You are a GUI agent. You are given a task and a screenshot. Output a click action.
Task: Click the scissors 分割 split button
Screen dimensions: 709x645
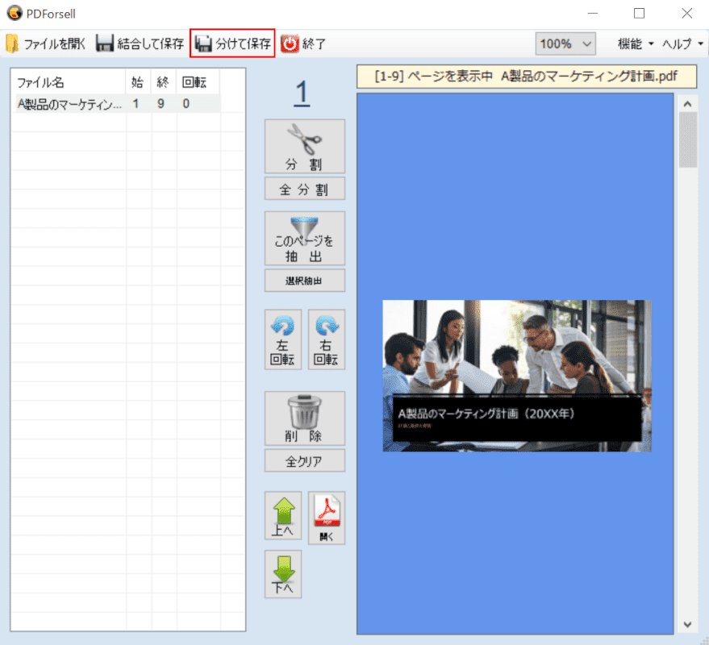305,147
